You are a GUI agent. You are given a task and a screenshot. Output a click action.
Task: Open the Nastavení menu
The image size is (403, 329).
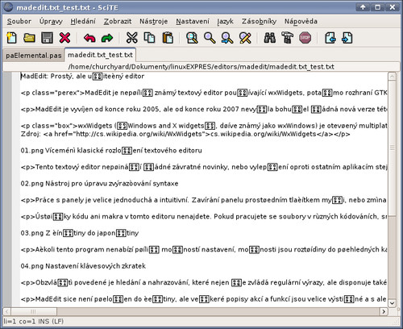coord(193,21)
